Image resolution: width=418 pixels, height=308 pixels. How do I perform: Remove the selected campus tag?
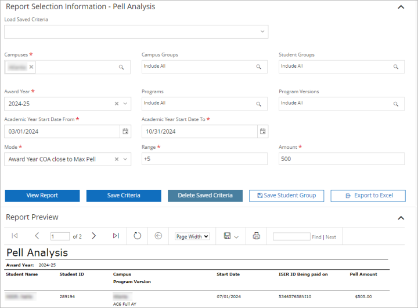click(x=31, y=67)
